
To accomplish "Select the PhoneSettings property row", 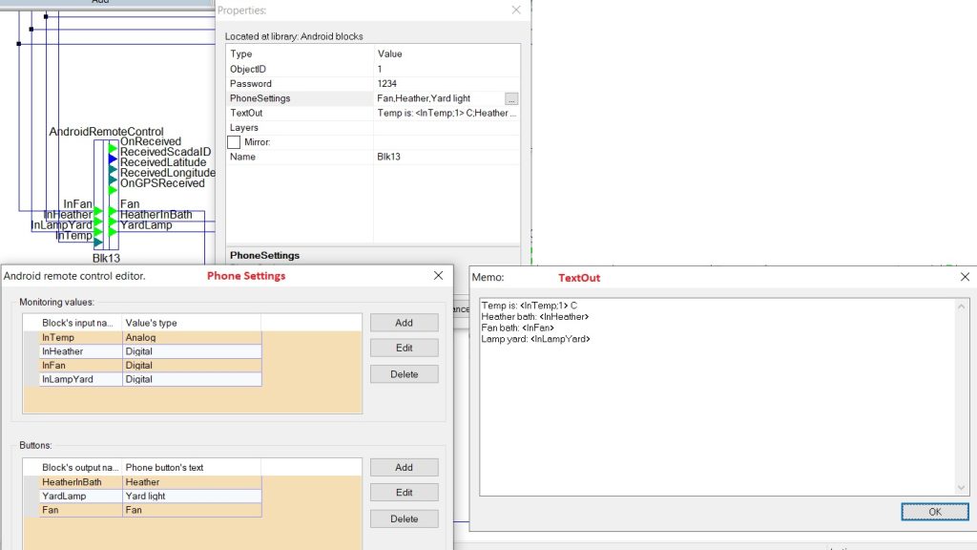I will click(x=373, y=98).
